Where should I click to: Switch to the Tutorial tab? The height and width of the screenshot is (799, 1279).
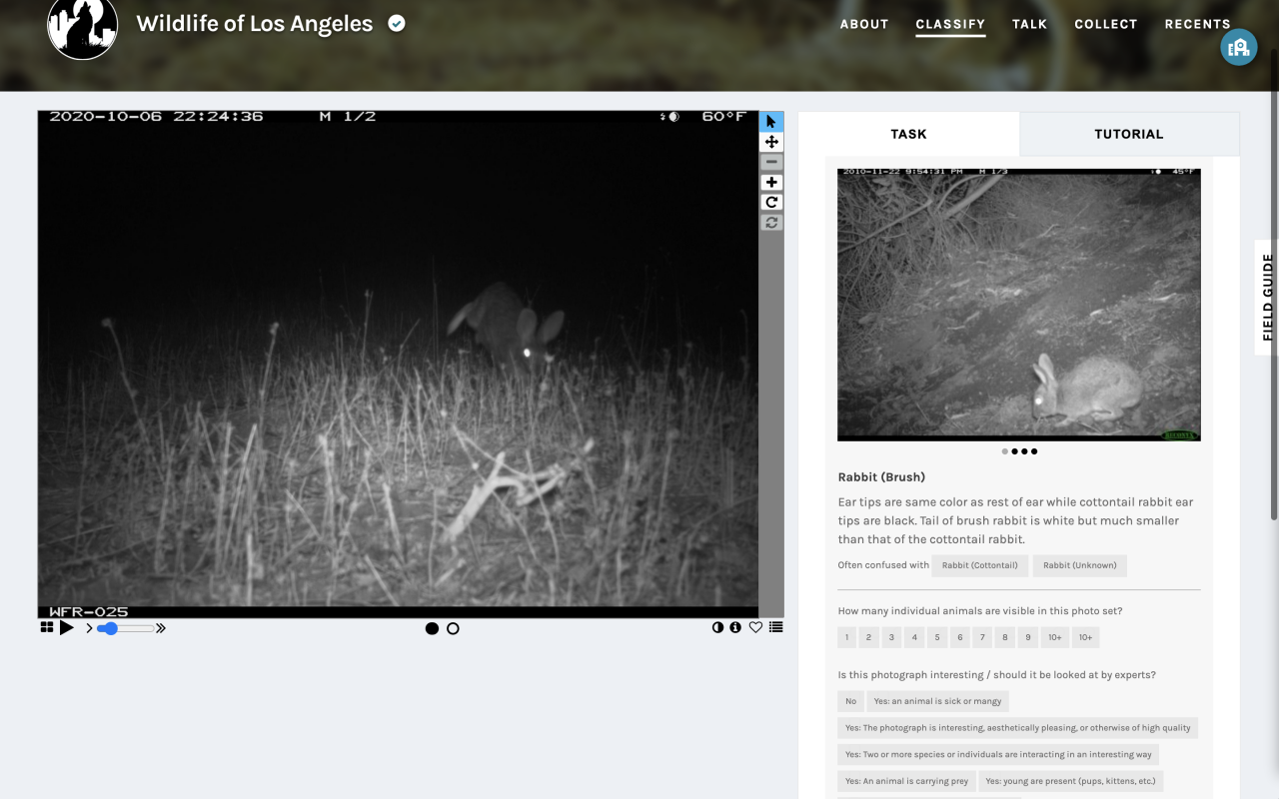(x=1129, y=134)
